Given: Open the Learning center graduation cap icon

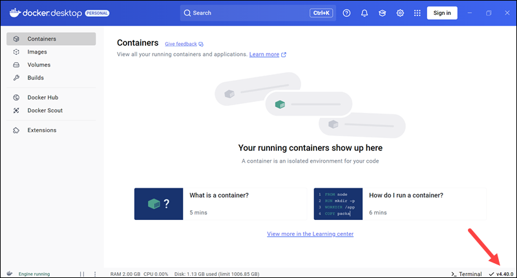Looking at the screenshot, I should (382, 13).
